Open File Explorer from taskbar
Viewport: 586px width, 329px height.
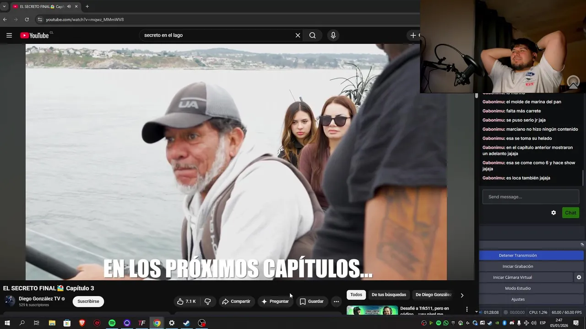point(52,323)
